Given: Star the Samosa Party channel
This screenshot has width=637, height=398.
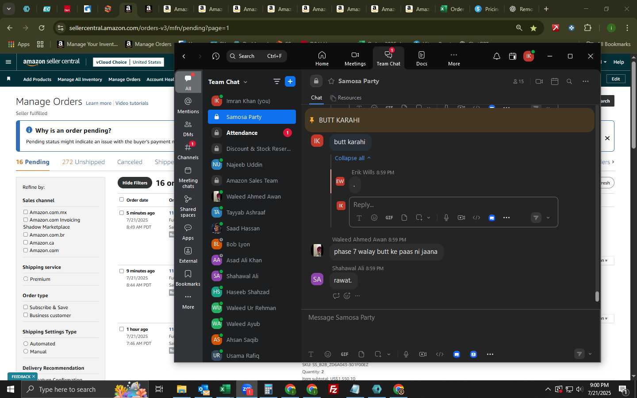Looking at the screenshot, I should pos(331,81).
